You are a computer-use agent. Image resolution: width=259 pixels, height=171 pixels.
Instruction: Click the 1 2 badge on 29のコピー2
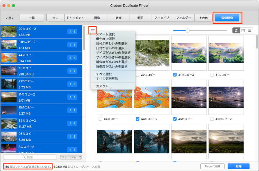pos(72,32)
